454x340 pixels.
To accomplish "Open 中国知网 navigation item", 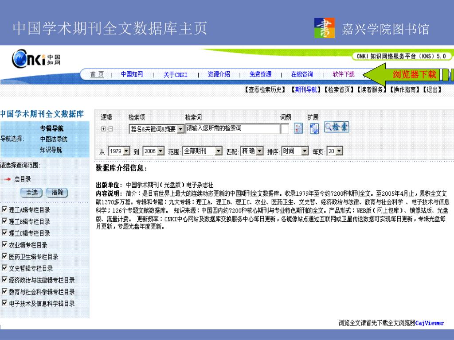I will [132, 74].
